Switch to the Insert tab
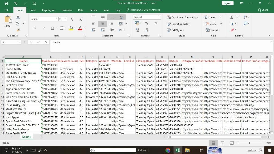The image size is (274, 154). [32, 10]
